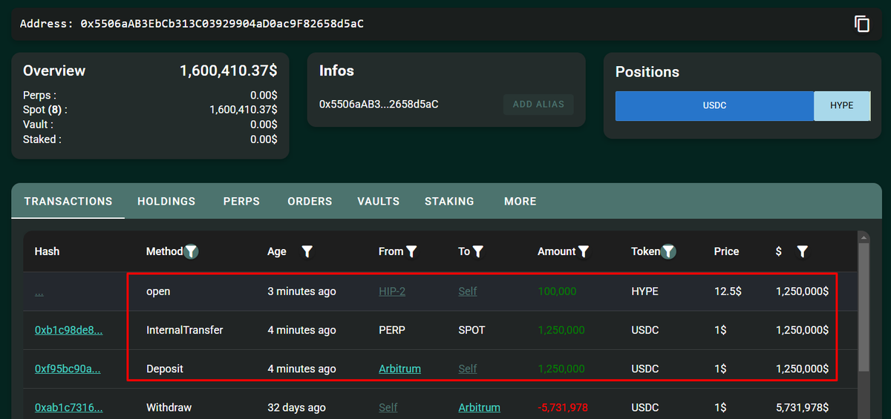This screenshot has width=891, height=419.
Task: Click the shortened address 0x5506aAB3...2658d5aC
Action: coord(379,104)
